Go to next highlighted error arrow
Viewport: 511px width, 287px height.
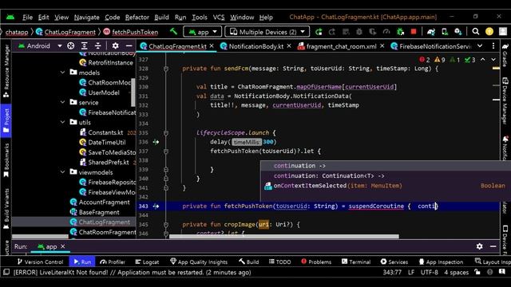493,60
